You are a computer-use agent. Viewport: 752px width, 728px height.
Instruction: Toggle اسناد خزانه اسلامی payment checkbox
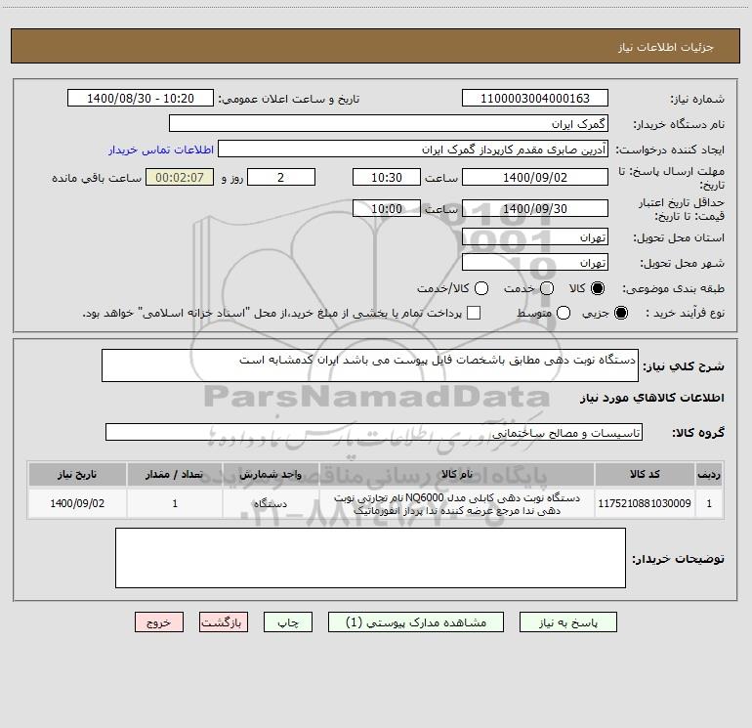[474, 313]
